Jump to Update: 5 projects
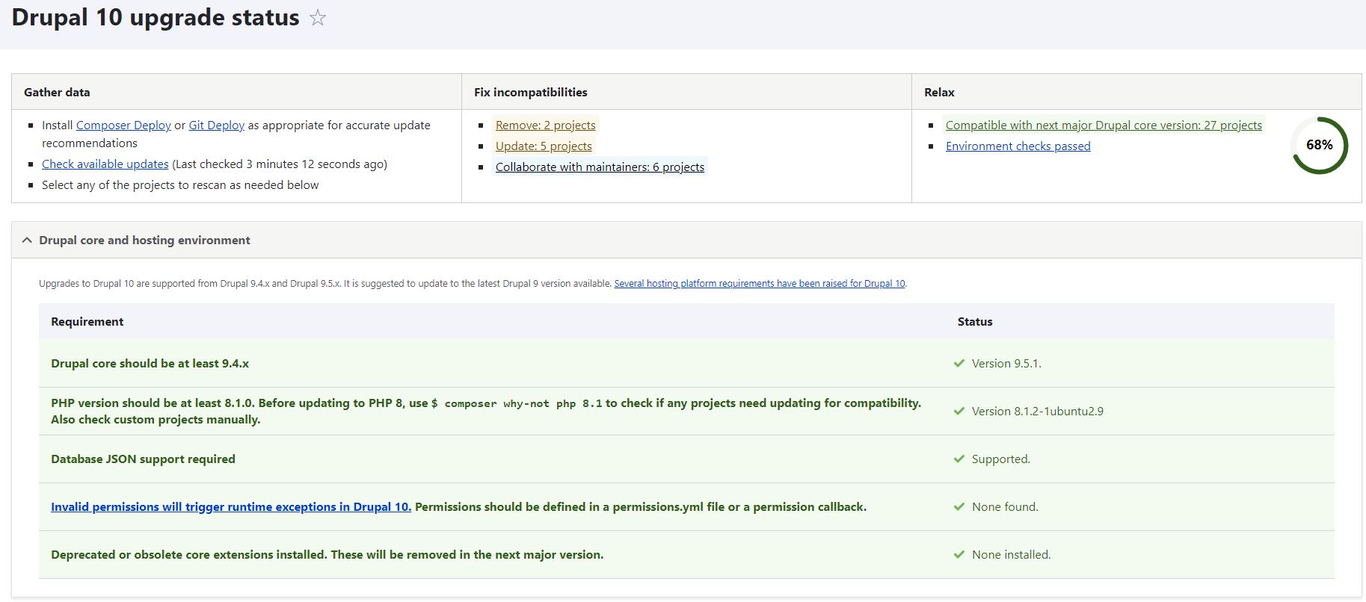 (544, 146)
